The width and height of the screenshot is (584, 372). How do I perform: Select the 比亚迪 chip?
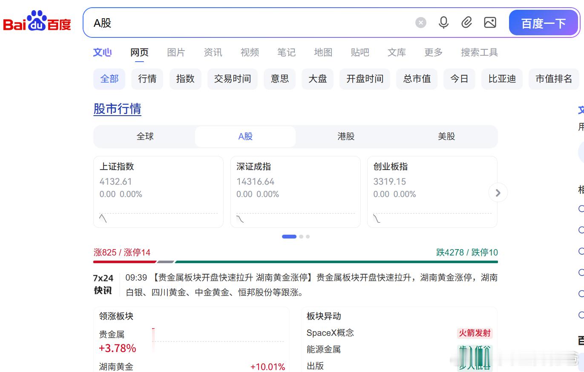tap(502, 79)
